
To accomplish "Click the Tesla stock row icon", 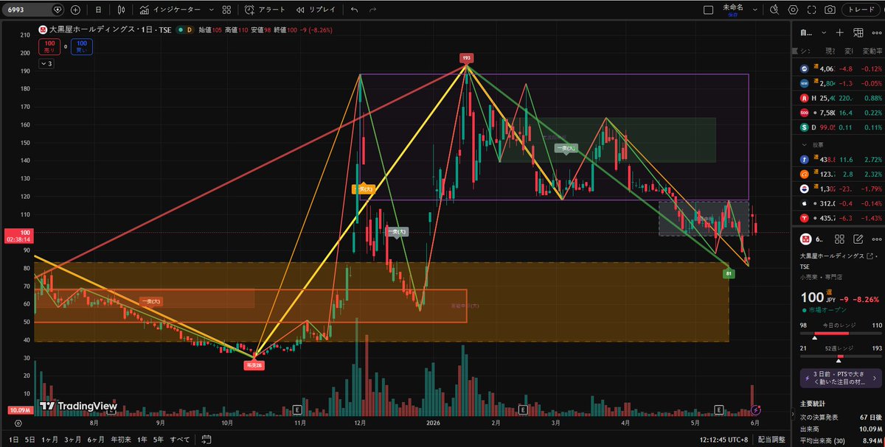I will coord(805,218).
